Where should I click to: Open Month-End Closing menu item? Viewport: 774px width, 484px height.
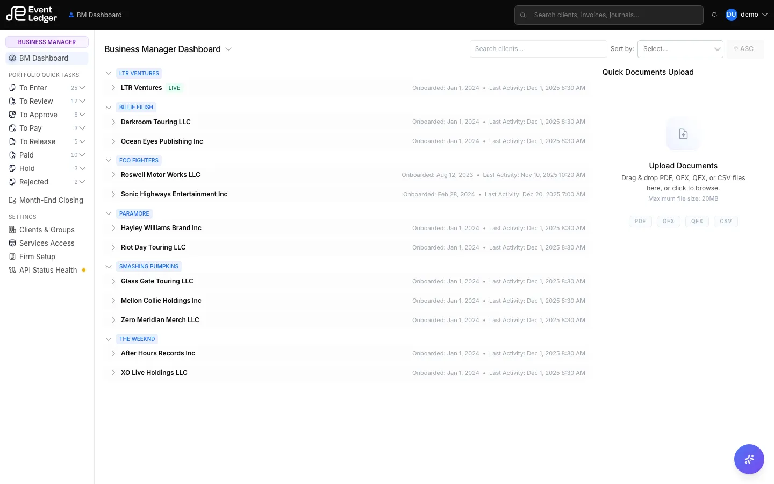coord(47,200)
